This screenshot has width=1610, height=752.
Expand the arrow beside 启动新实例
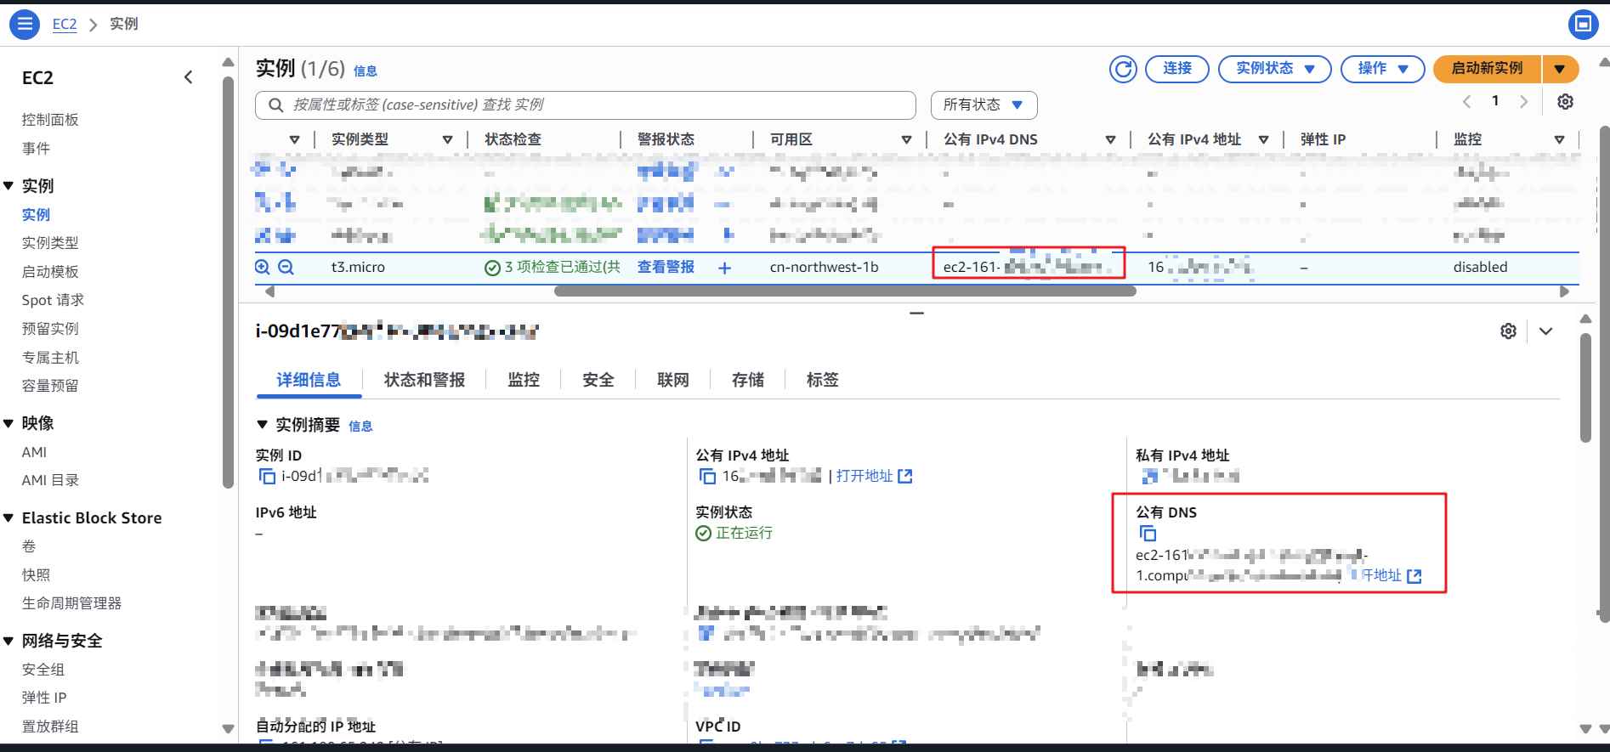point(1560,69)
